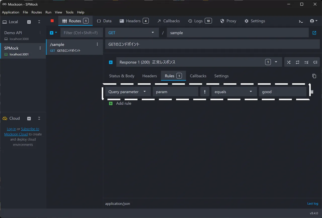
Task: Add a new local environment
Action: point(29,22)
